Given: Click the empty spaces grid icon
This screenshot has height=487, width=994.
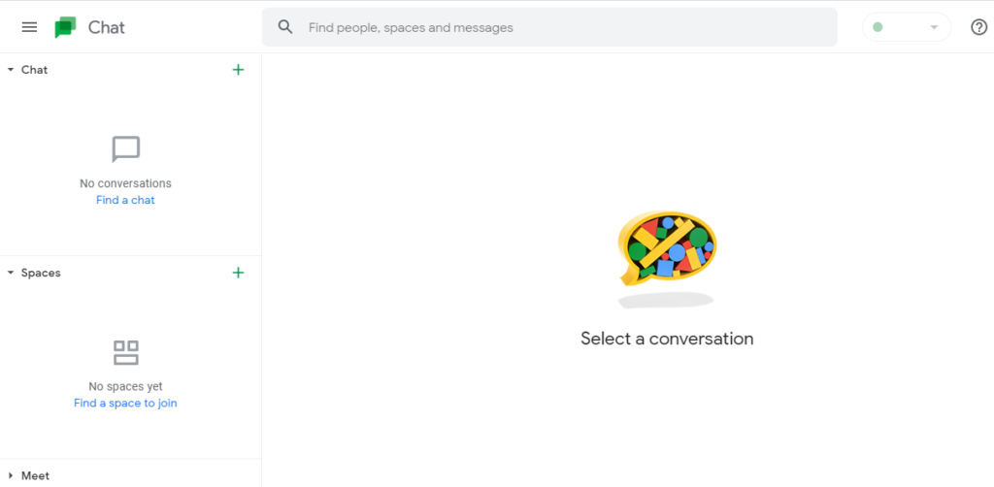Looking at the screenshot, I should (125, 353).
